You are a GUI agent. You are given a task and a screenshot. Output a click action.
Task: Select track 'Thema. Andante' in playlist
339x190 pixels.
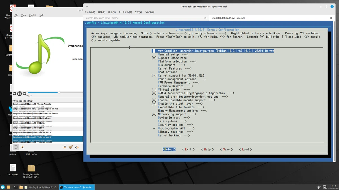(47, 105)
